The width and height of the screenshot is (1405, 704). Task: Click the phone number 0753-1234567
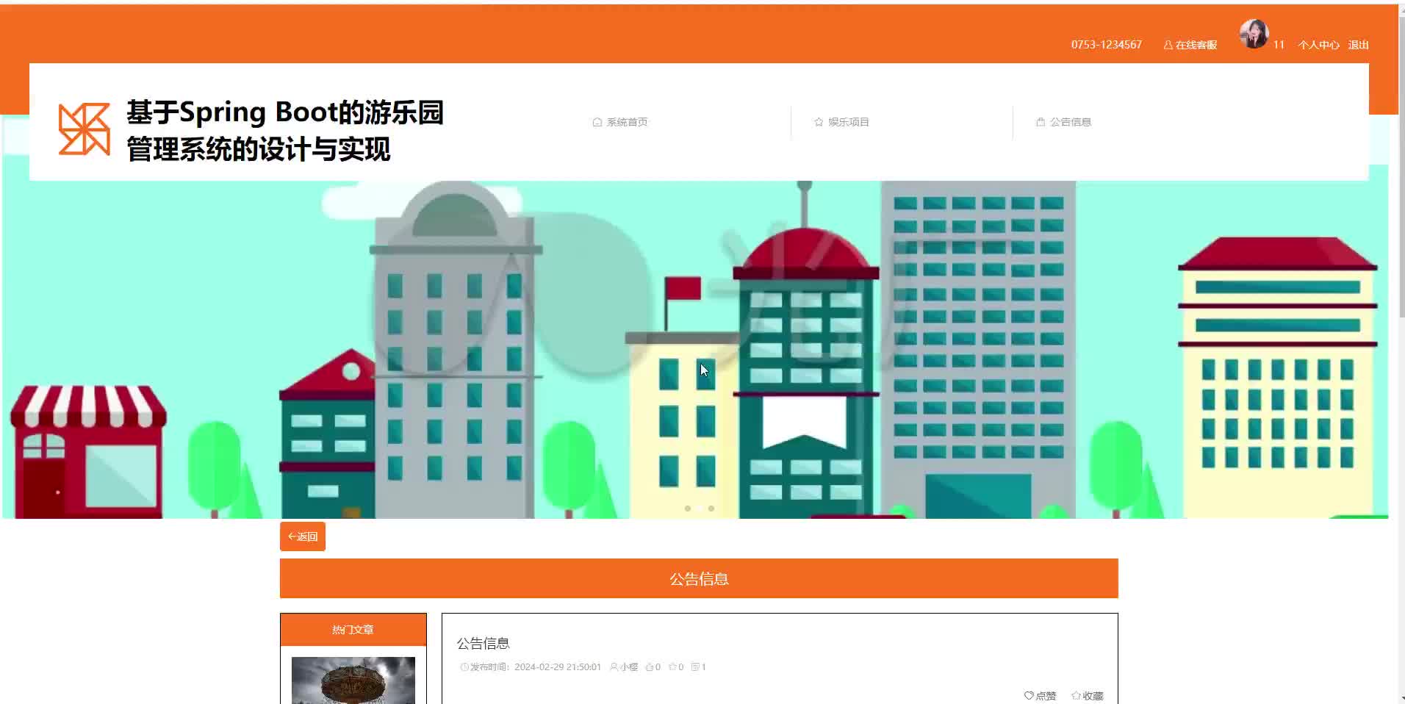[x=1106, y=45]
